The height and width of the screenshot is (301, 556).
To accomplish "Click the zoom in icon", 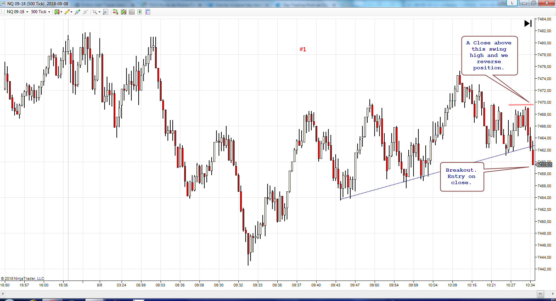I will (x=77, y=12).
